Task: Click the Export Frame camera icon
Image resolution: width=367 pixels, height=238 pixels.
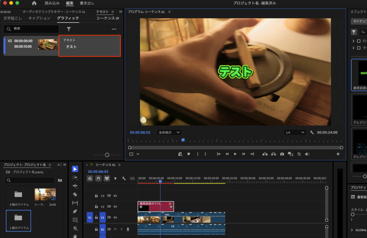Action: (282, 154)
